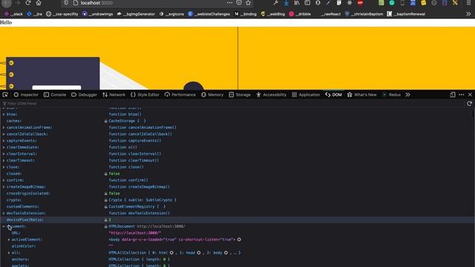475x267 pixels.
Task: Go to the browser home page
Action: [x=39, y=3]
